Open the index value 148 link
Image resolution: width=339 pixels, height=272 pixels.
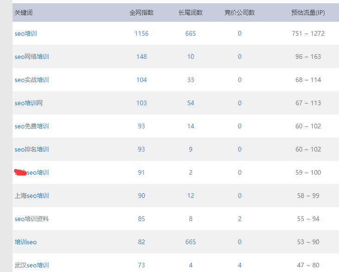tap(141, 57)
